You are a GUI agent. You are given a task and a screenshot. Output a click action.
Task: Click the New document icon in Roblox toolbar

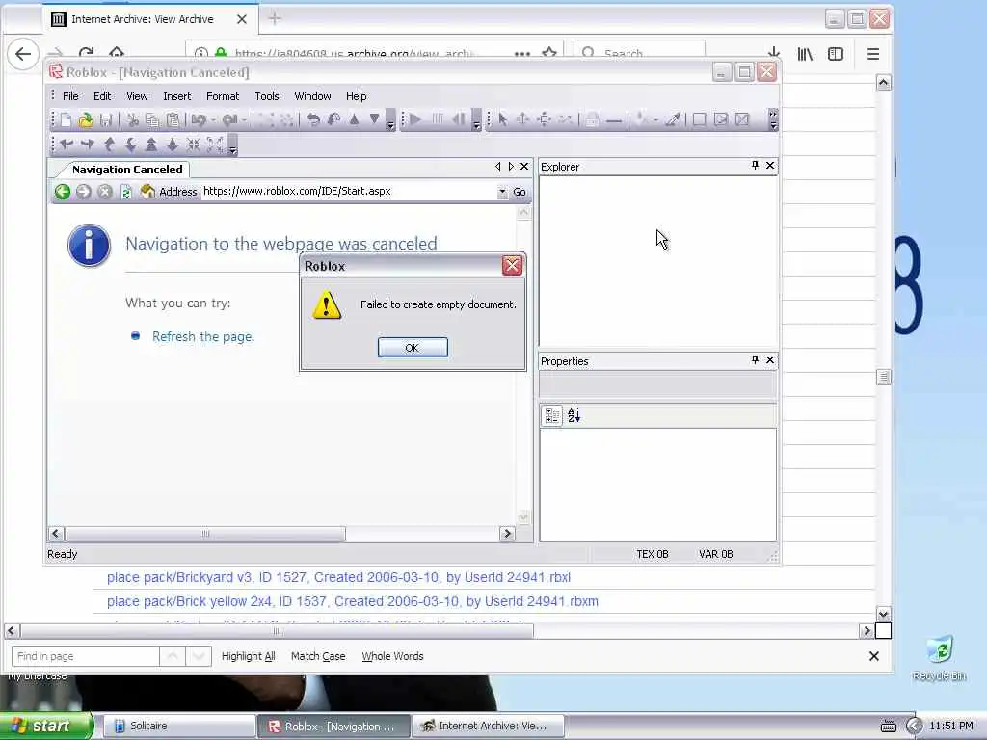(66, 119)
